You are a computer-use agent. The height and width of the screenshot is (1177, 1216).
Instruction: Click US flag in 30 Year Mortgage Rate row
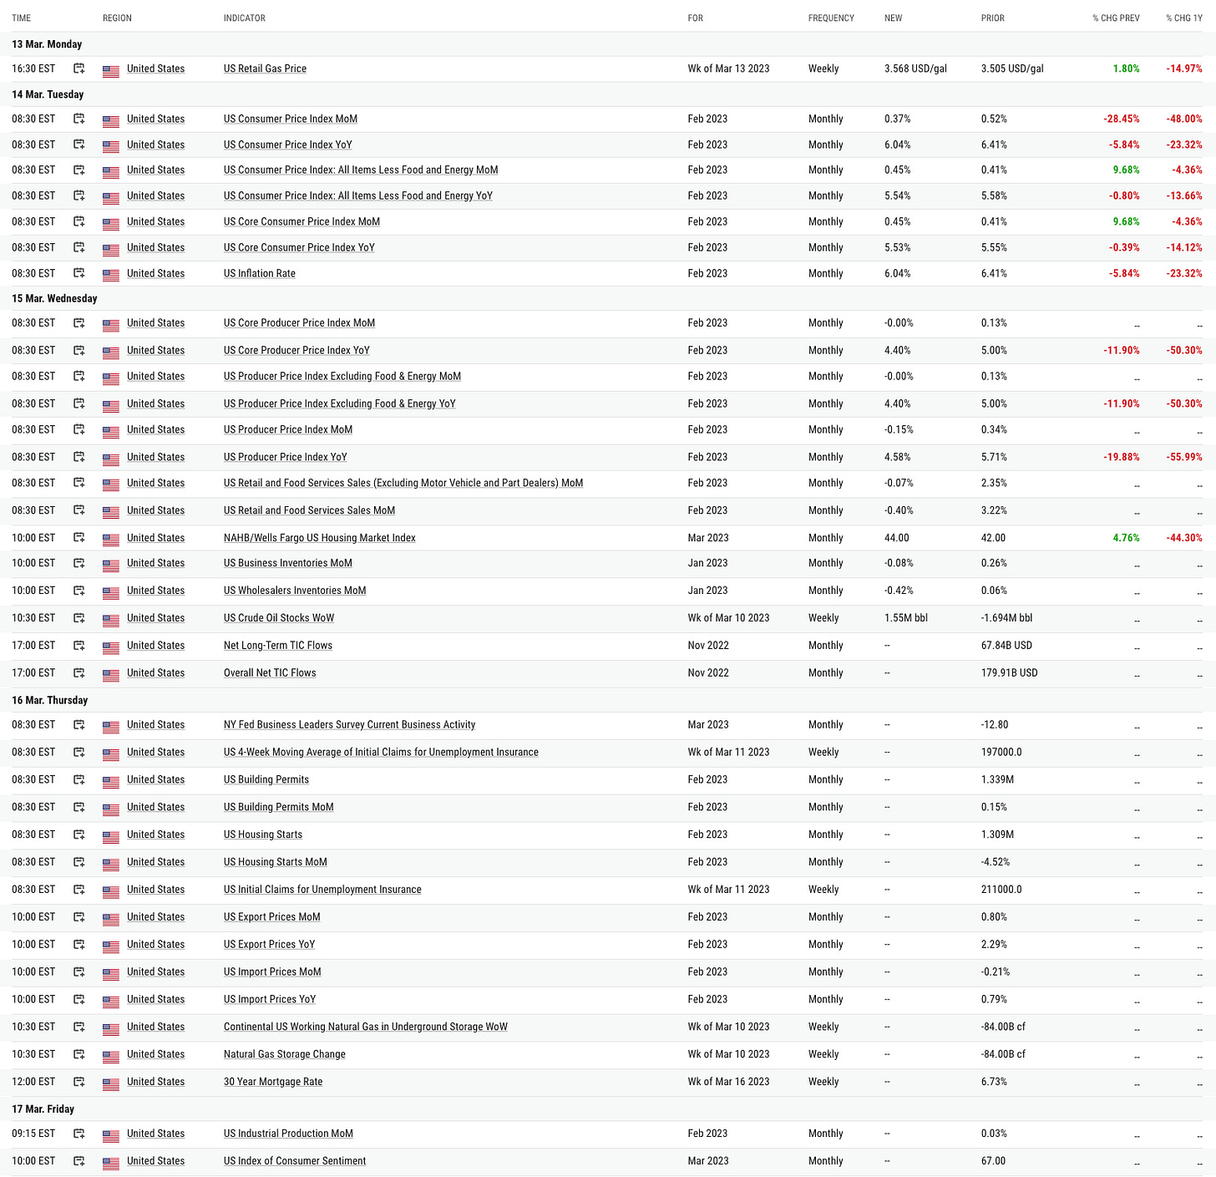[111, 1084]
